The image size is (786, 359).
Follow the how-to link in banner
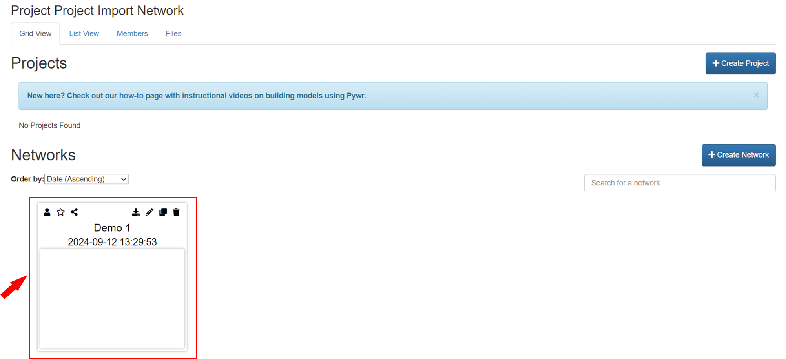pyautogui.click(x=131, y=96)
